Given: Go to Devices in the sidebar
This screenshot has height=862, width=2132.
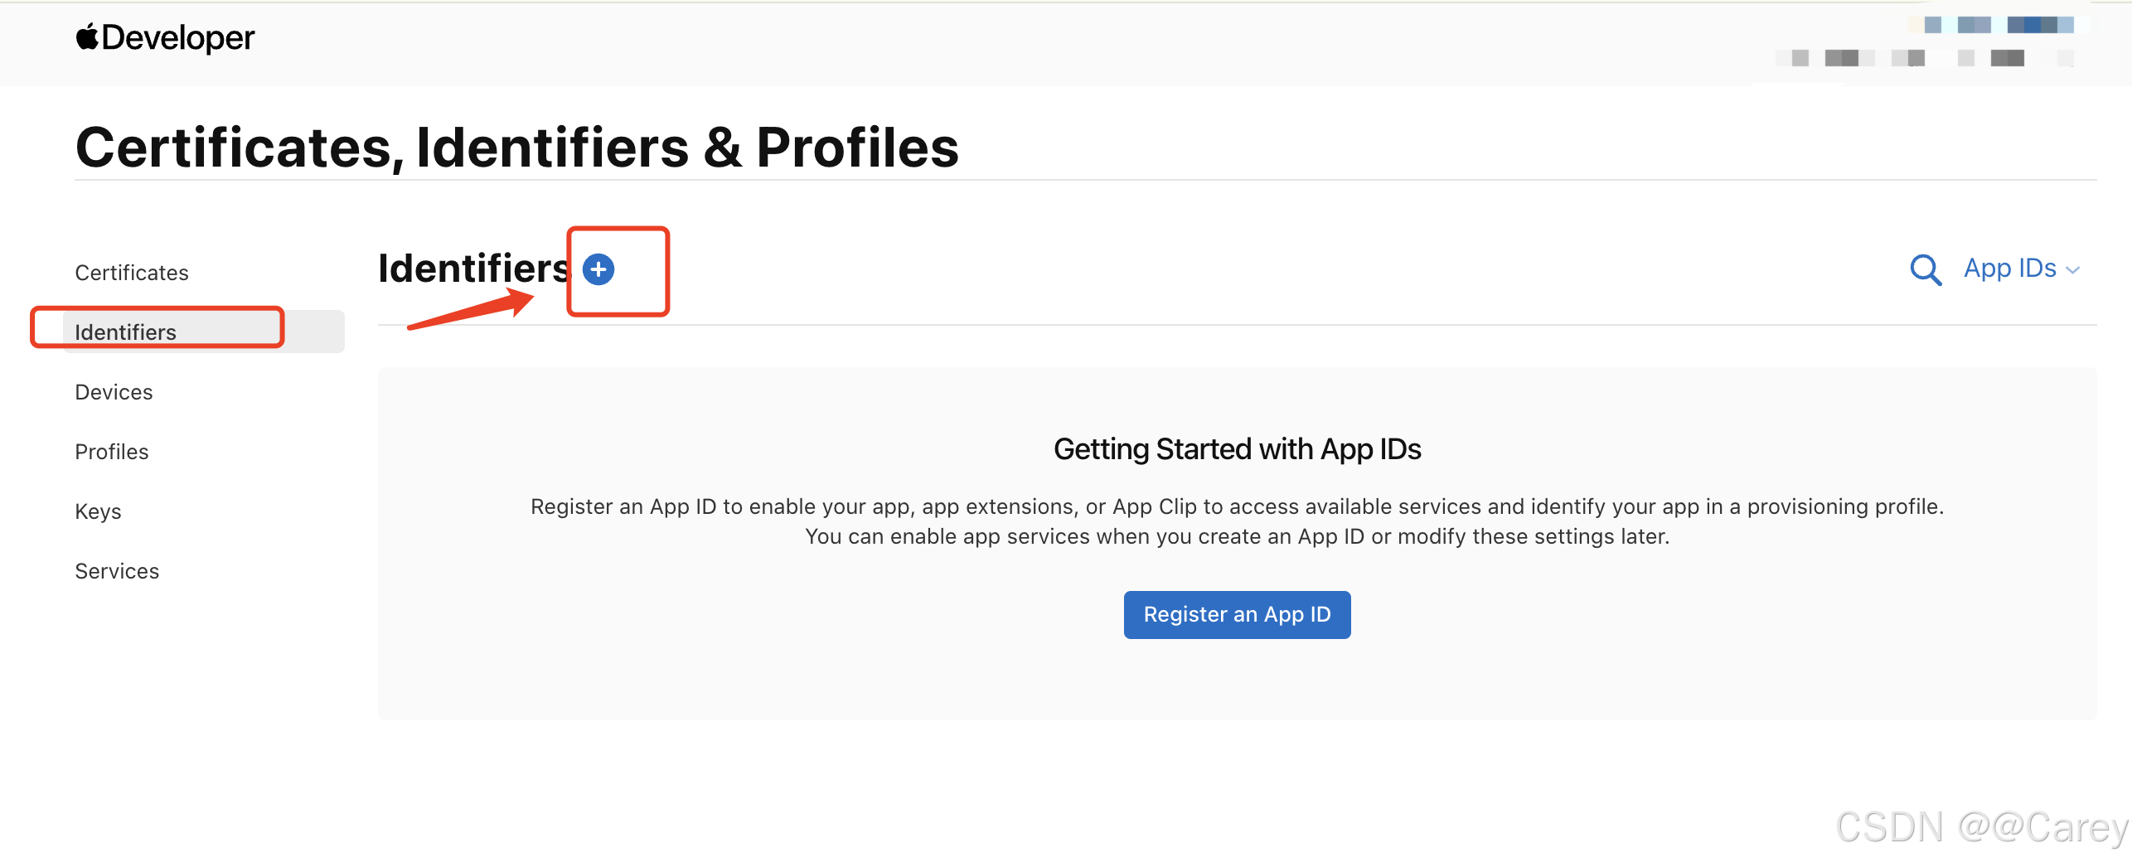Looking at the screenshot, I should [114, 392].
